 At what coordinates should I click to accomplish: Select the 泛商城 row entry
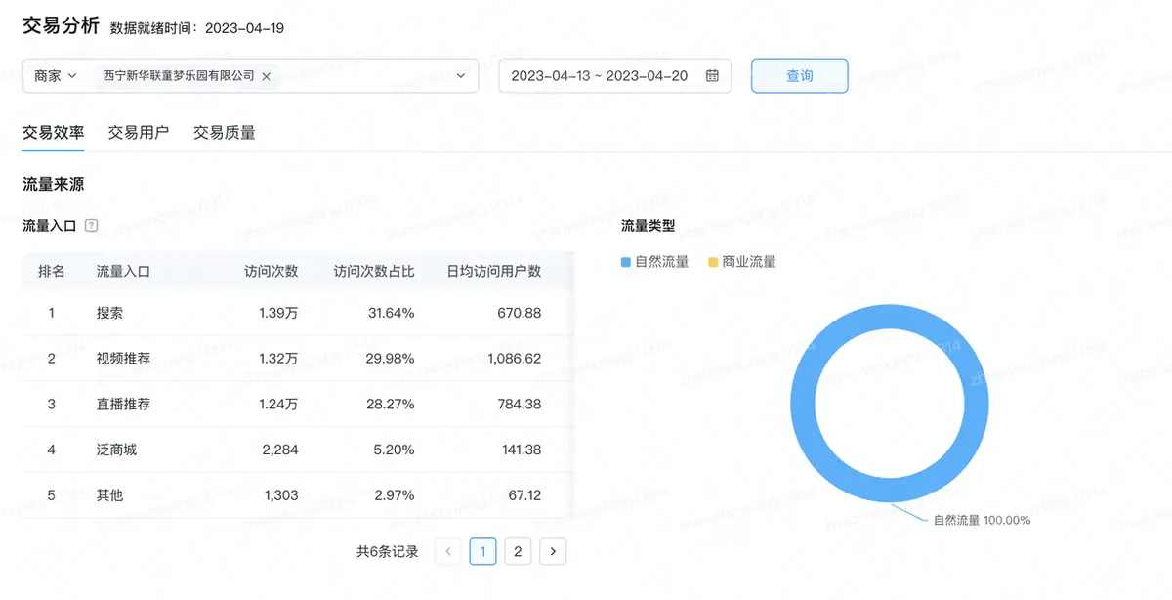coord(116,450)
